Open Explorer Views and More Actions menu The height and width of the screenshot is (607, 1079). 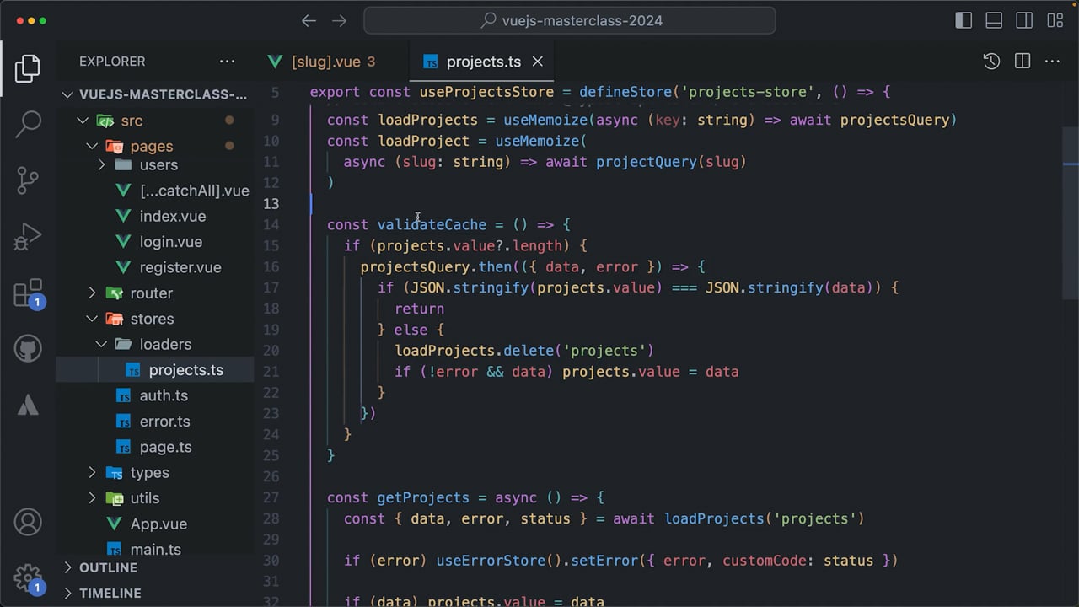click(x=228, y=62)
